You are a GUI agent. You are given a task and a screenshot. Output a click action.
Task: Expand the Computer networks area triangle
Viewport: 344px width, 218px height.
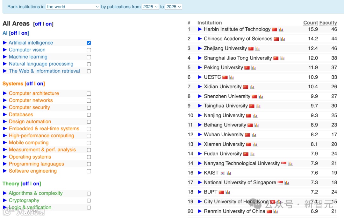tap(5, 100)
